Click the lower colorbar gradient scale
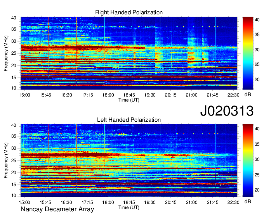This screenshot has width=264, height=214. [x=248, y=160]
